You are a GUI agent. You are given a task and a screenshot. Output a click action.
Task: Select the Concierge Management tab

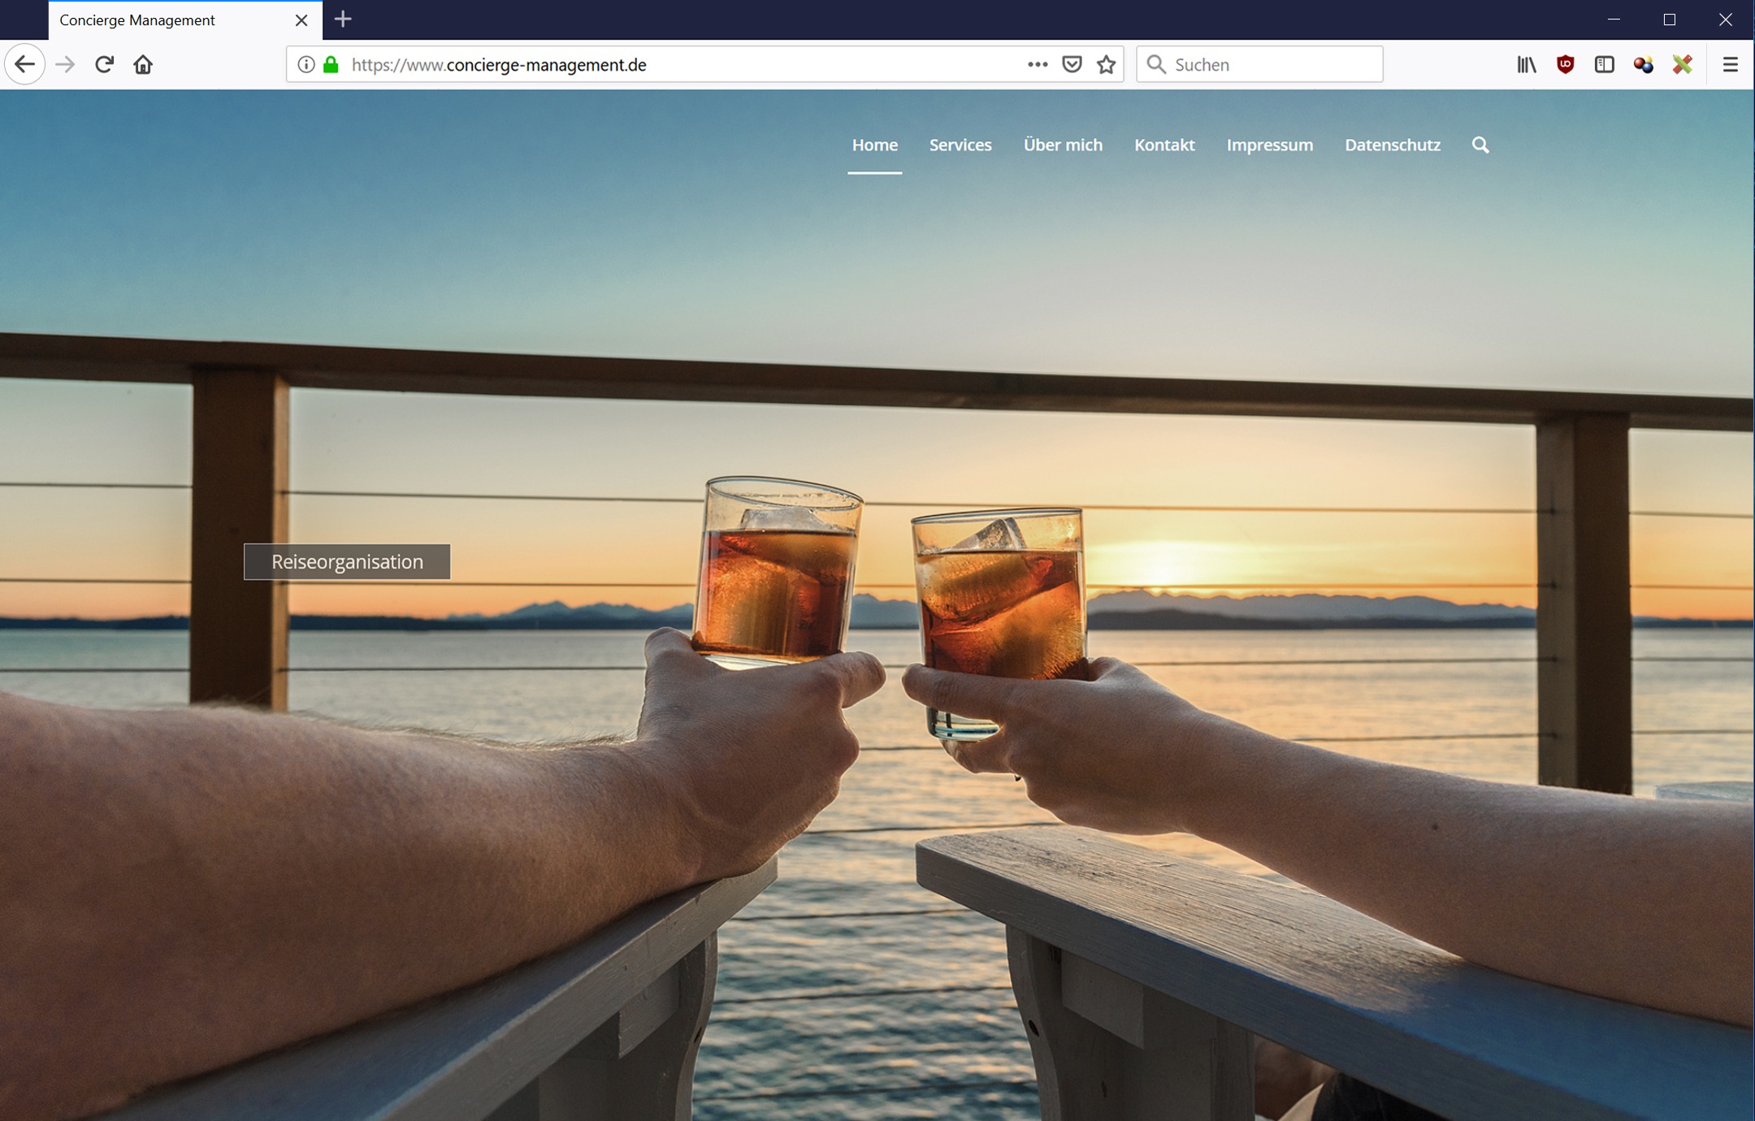click(185, 20)
